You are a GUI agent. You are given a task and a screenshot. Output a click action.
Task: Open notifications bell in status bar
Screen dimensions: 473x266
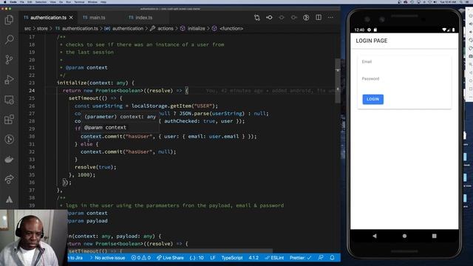(x=332, y=258)
